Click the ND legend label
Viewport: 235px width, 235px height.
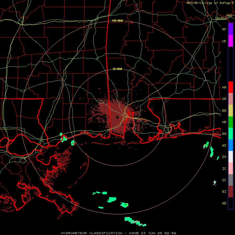tap(224, 203)
